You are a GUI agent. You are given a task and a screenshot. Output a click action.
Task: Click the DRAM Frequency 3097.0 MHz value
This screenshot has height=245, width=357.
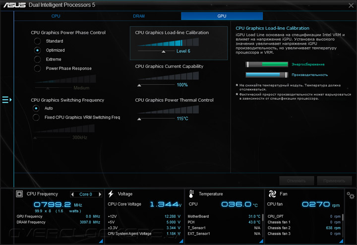pyautogui.click(x=90, y=222)
